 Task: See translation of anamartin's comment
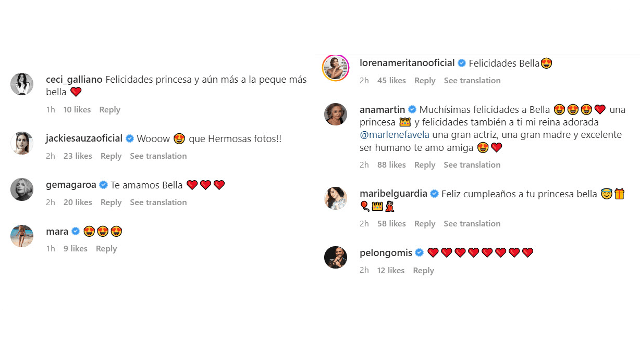pyautogui.click(x=472, y=164)
